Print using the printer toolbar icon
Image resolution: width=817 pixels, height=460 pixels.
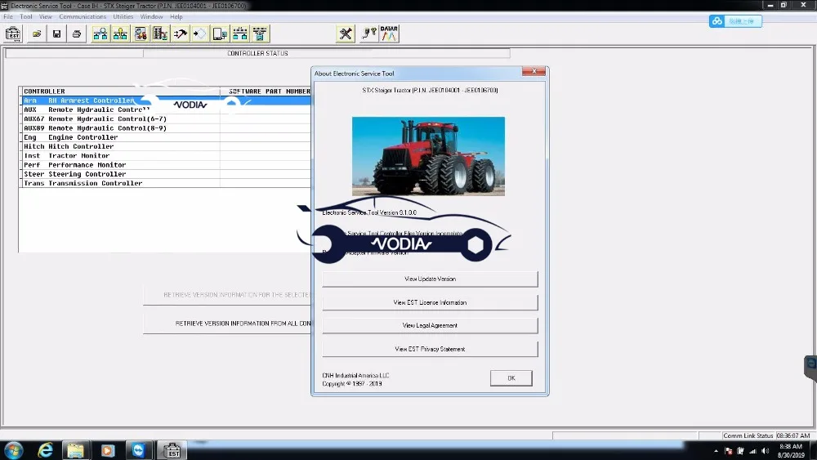tap(77, 33)
